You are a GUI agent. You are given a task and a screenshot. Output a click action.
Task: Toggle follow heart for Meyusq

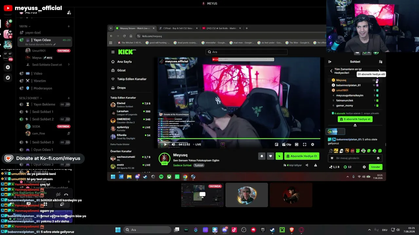(x=270, y=156)
